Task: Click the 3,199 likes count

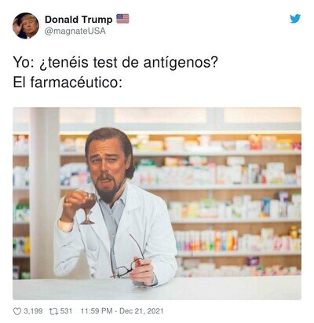Action: [33, 311]
